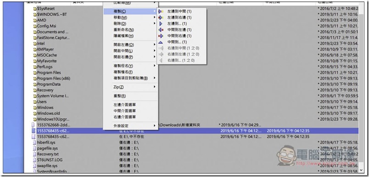Click the vertical scrollbar down arrow

pos(361,170)
